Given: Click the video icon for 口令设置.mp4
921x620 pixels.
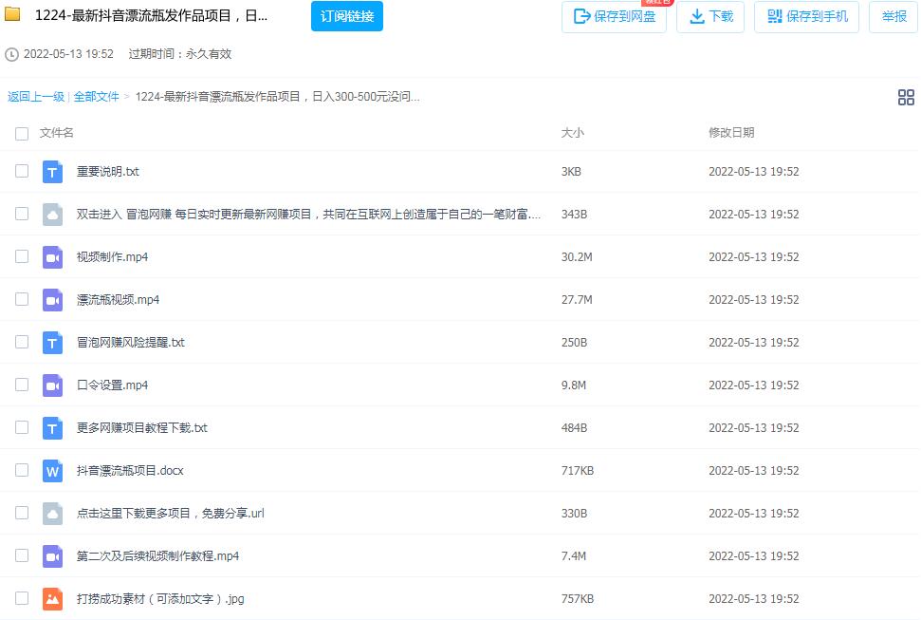Looking at the screenshot, I should 52,385.
